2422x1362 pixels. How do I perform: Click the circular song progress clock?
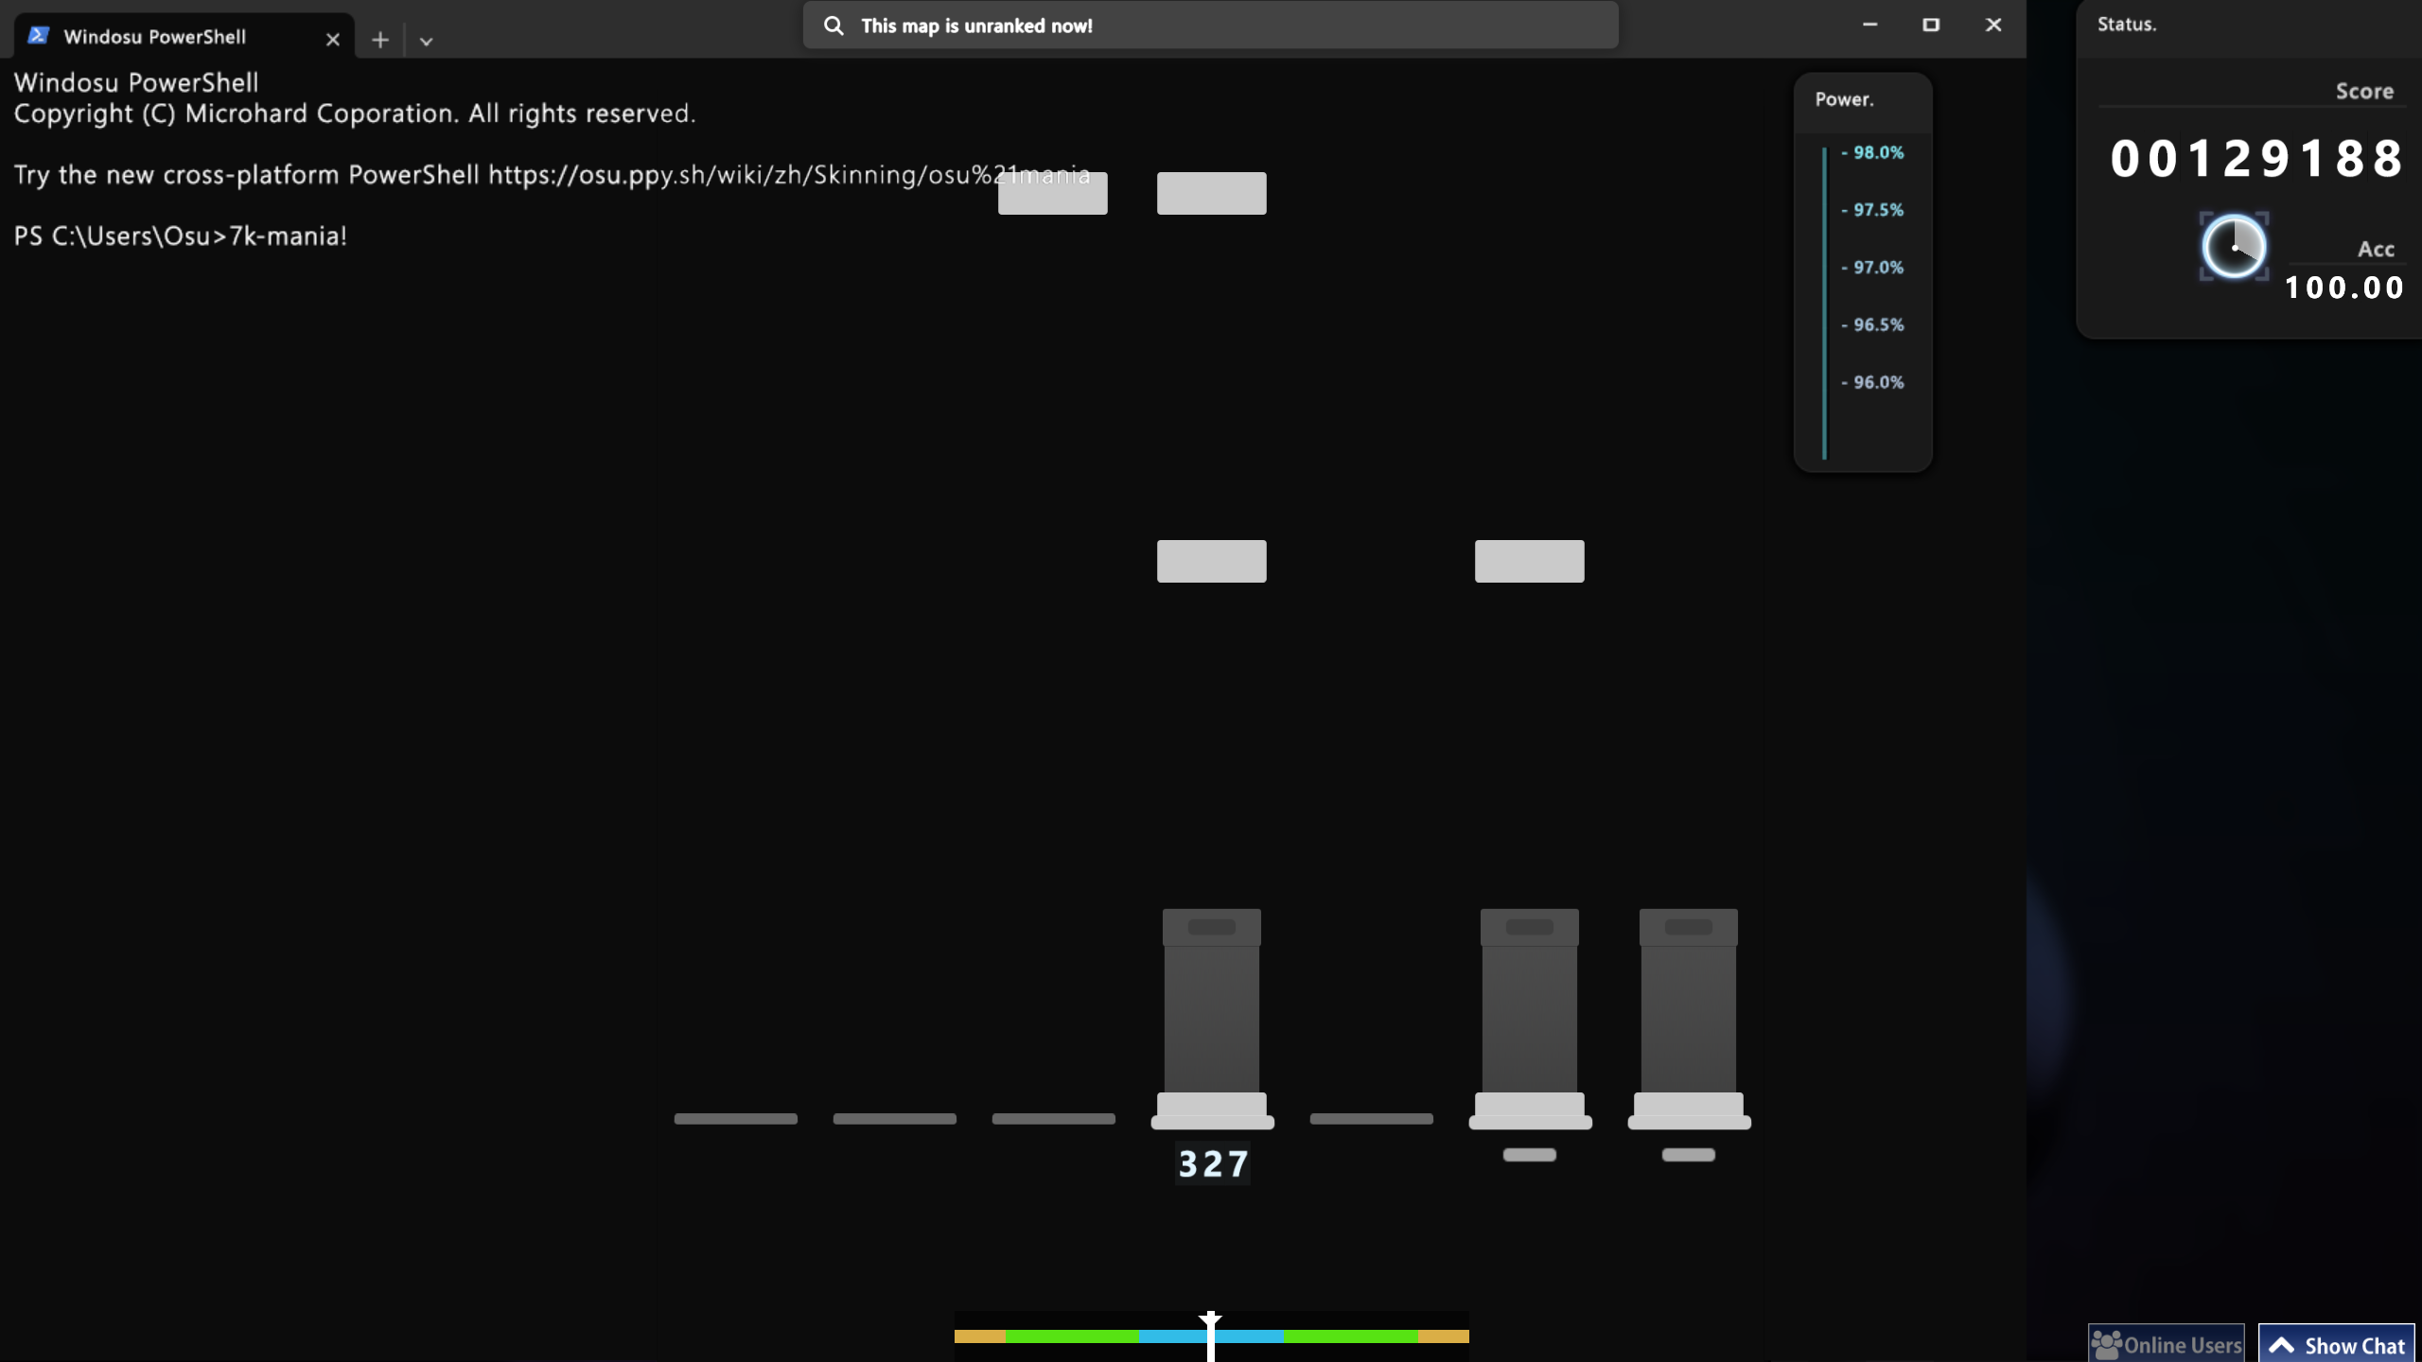coord(2233,247)
